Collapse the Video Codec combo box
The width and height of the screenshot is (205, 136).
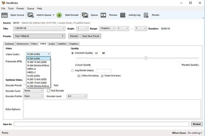pos(38,54)
